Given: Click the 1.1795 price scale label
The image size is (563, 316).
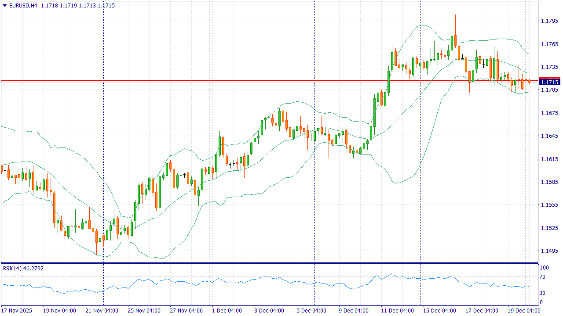Looking at the screenshot, I should pyautogui.click(x=549, y=21).
